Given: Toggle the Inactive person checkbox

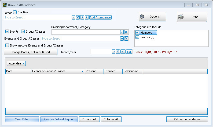Looking at the screenshot, I should click(15, 12).
